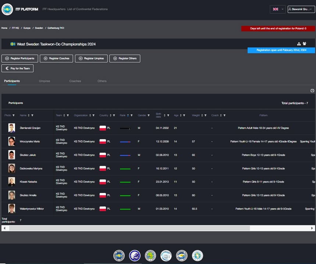Click Register Participants button
Viewport: 316px width, 264px height.
click(x=19, y=58)
